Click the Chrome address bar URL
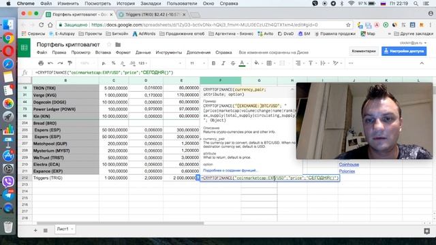The image size is (436, 245). coord(204,25)
